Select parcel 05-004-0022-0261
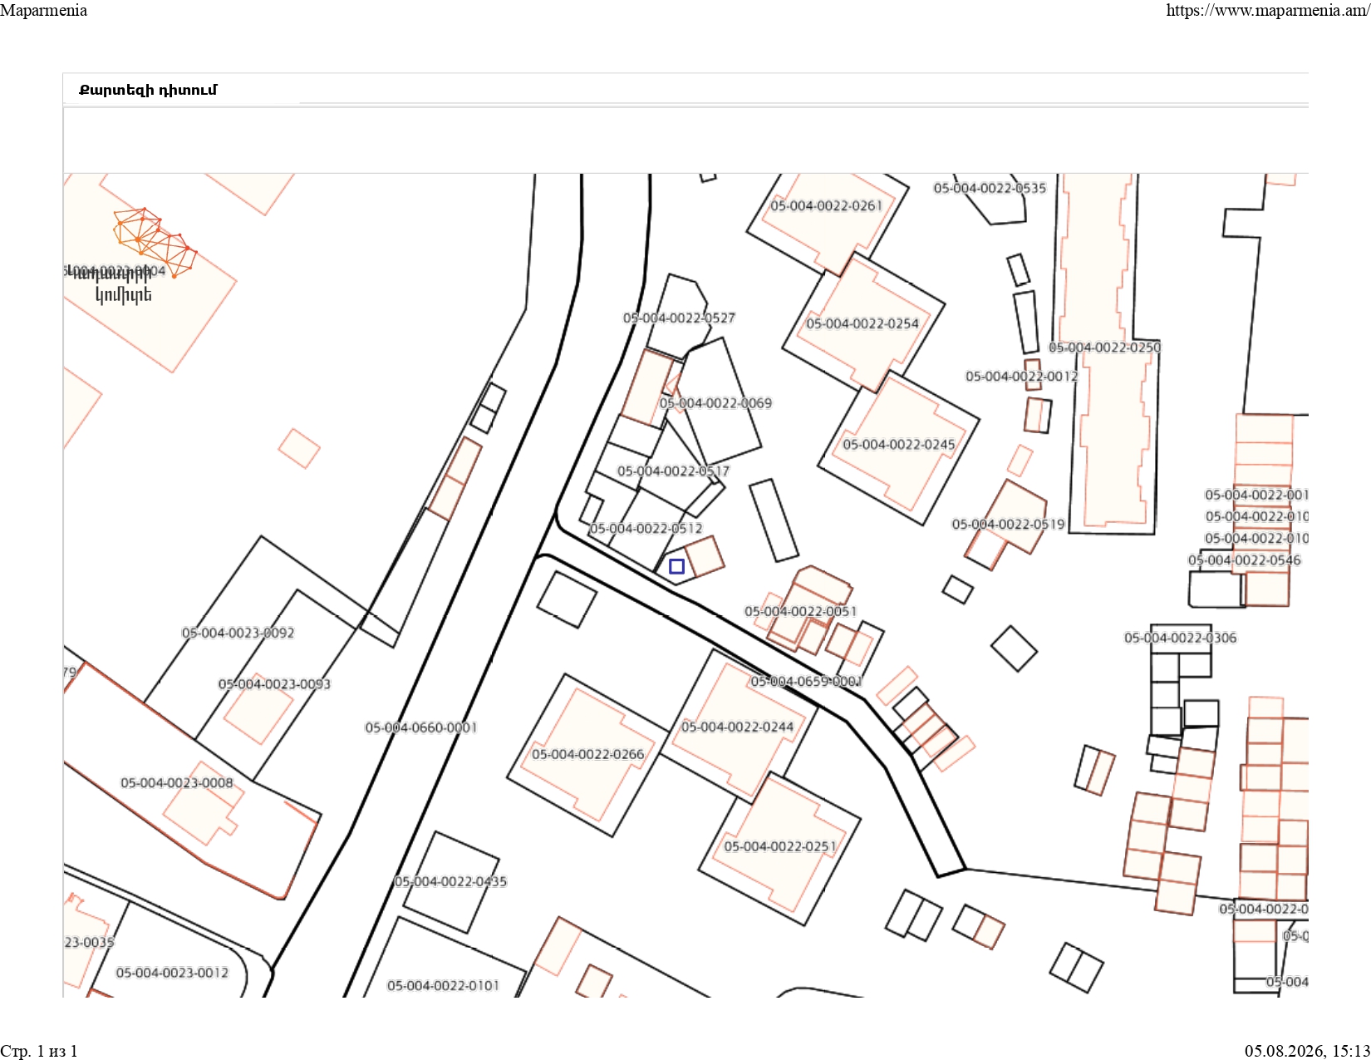 click(827, 205)
